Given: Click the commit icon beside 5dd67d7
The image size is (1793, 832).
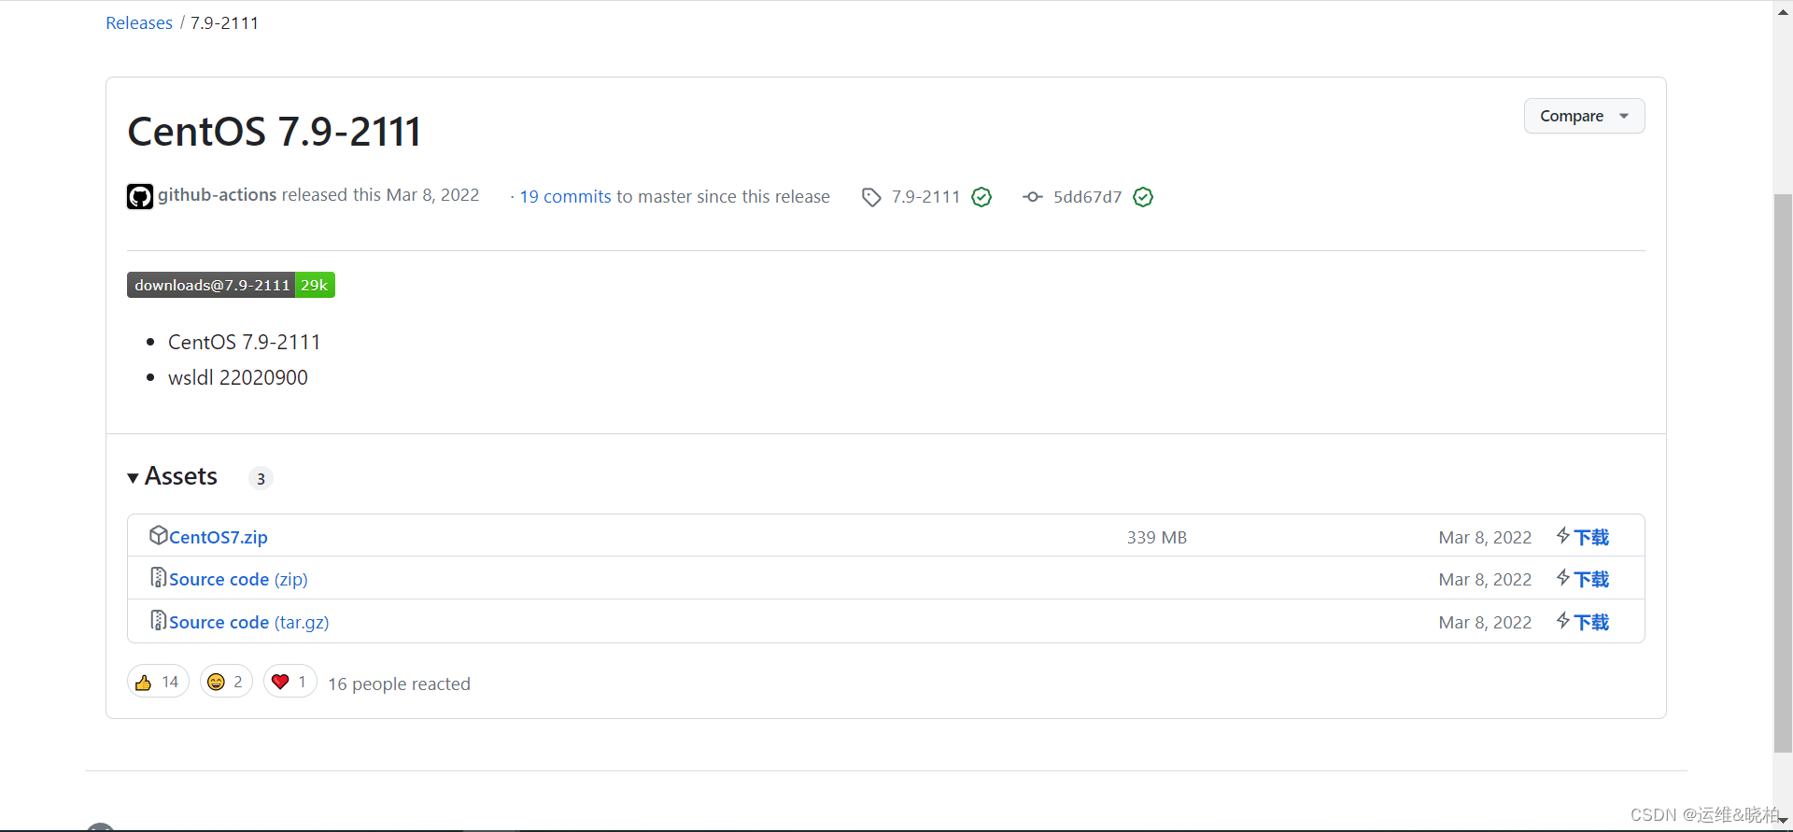Looking at the screenshot, I should [1032, 197].
